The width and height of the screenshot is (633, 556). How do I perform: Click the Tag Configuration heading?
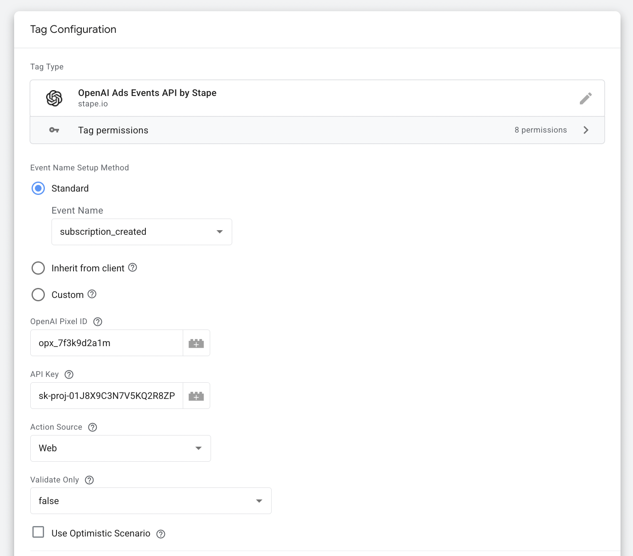point(73,30)
